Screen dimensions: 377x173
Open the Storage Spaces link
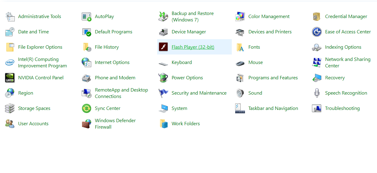coord(34,108)
